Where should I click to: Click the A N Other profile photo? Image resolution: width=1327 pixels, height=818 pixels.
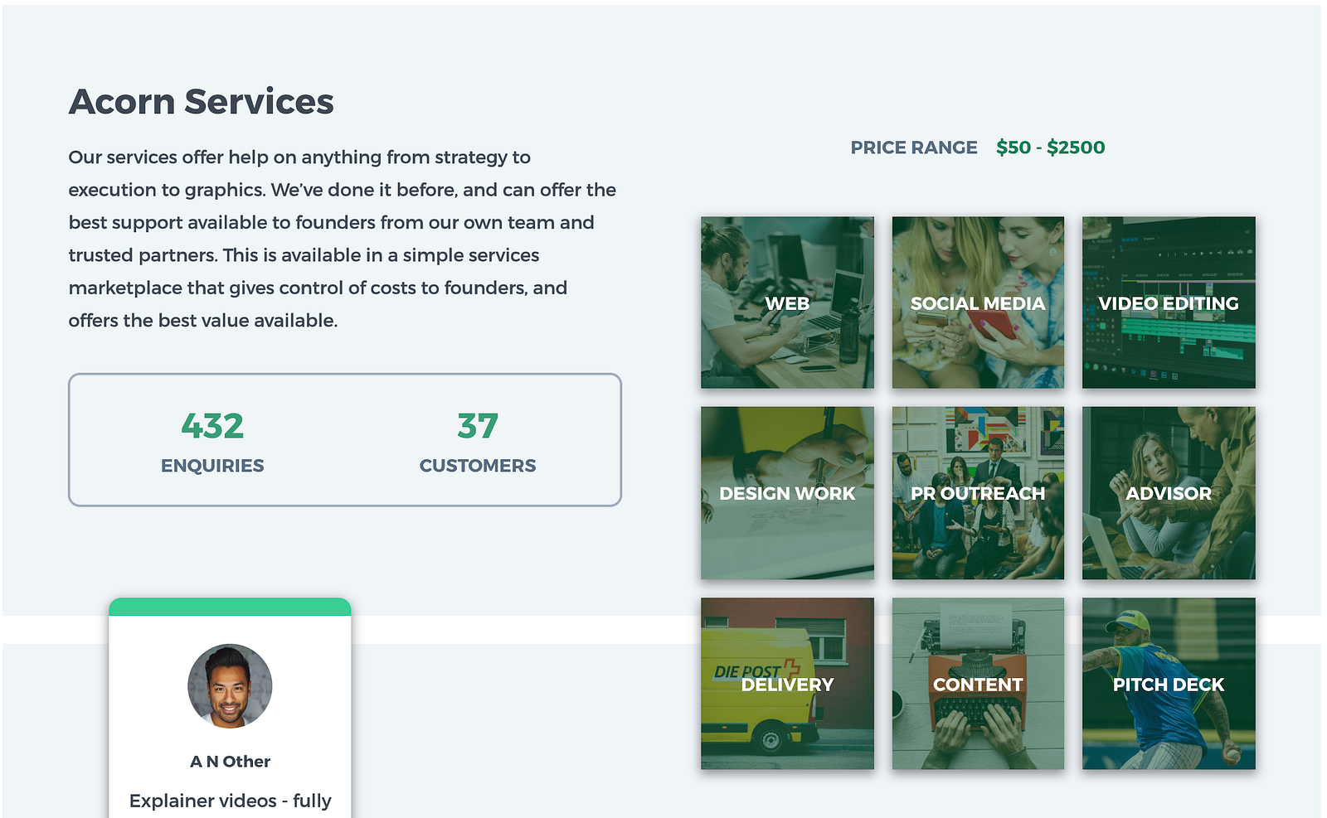pyautogui.click(x=230, y=686)
